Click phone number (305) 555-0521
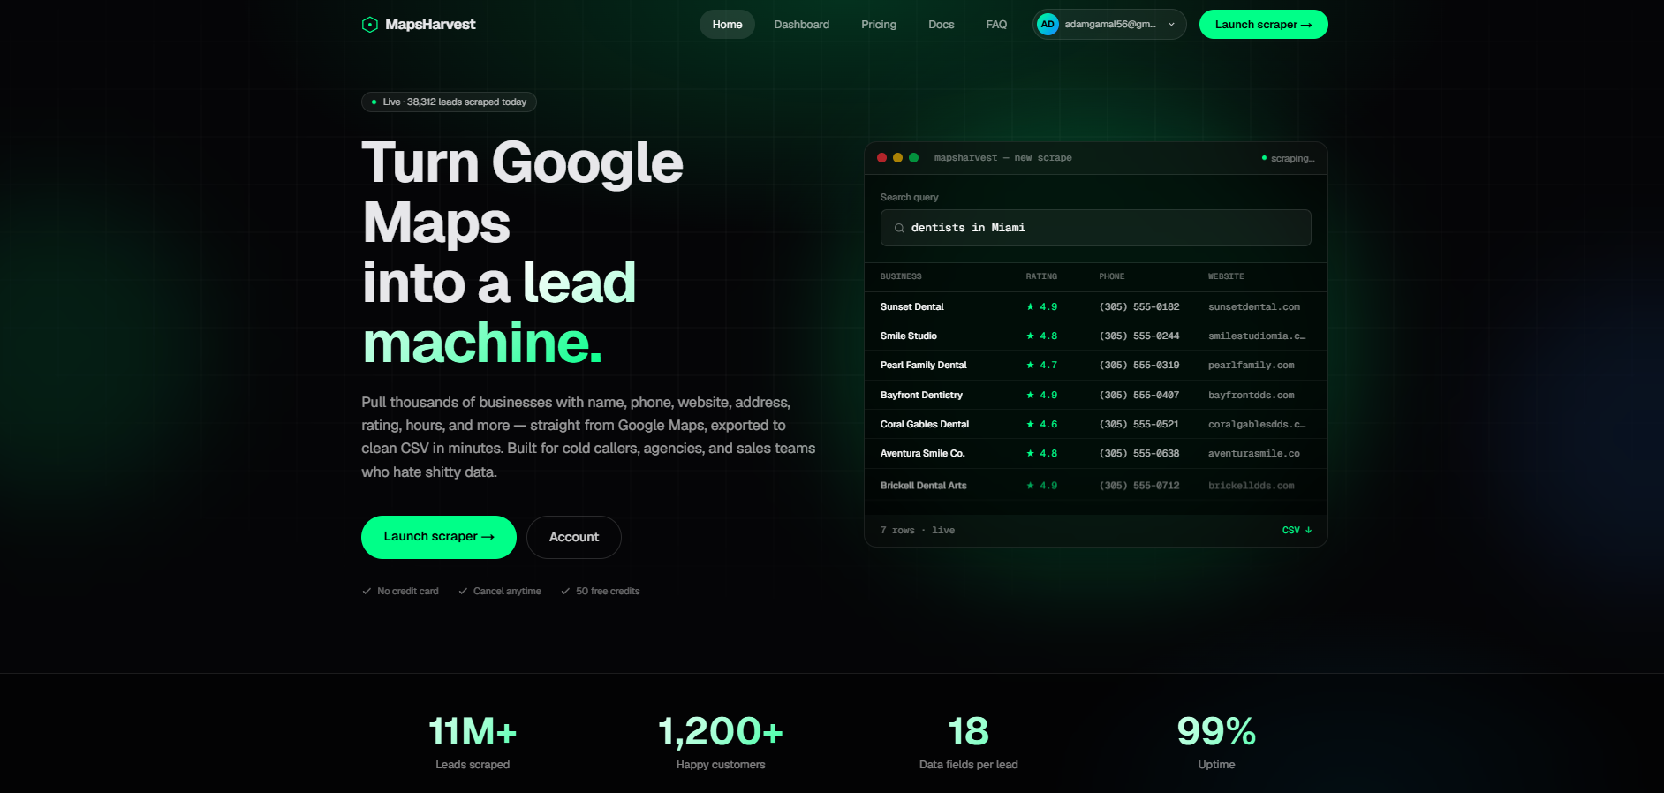 point(1139,424)
